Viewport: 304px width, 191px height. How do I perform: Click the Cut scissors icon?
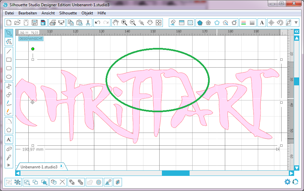pyautogui.click(x=88, y=23)
